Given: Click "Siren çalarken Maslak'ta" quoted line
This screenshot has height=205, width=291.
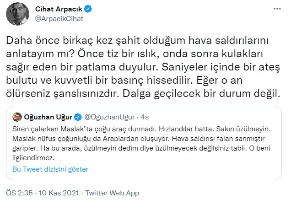Looking at the screenshot, I should click(51, 129).
